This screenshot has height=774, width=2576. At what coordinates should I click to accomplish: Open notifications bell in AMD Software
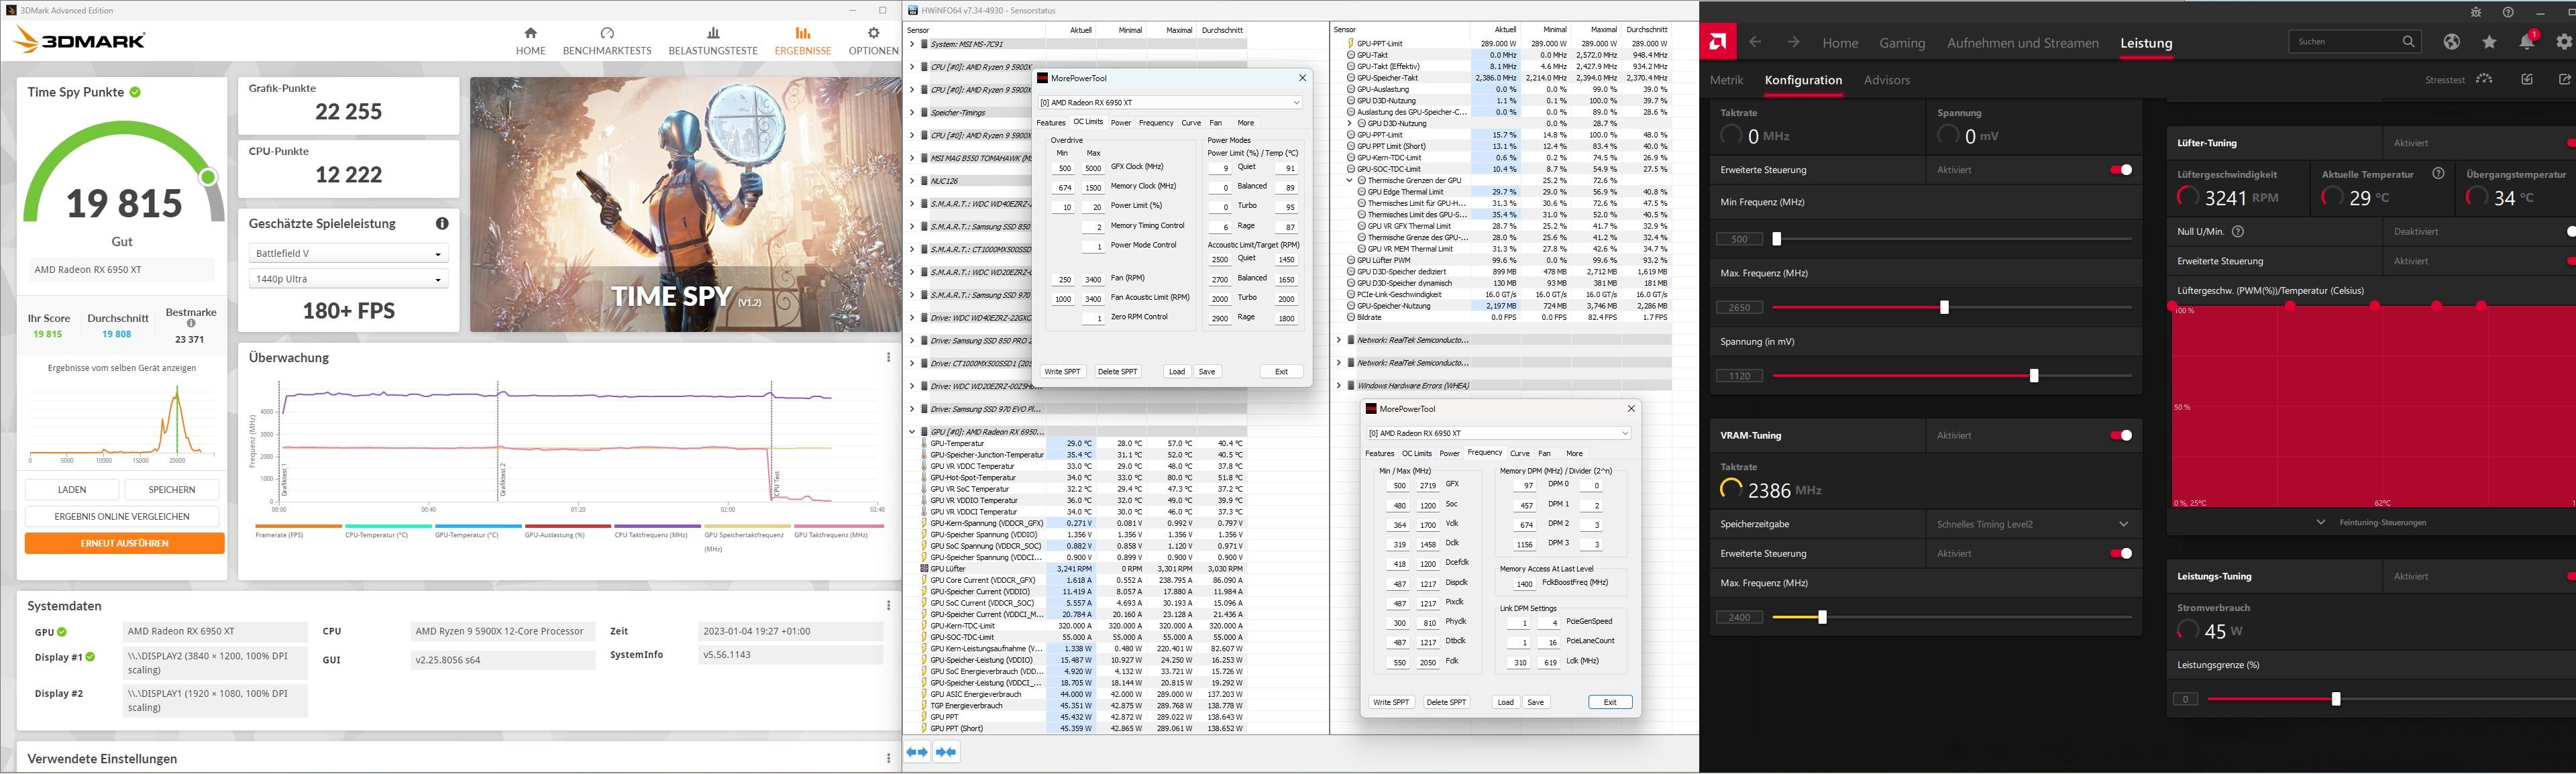click(2527, 41)
